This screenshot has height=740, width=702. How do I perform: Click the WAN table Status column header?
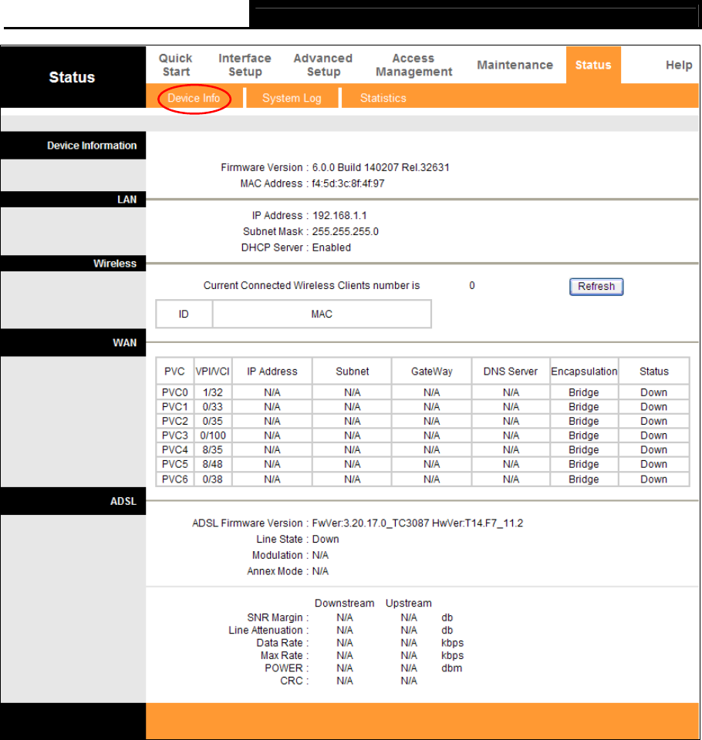point(654,372)
